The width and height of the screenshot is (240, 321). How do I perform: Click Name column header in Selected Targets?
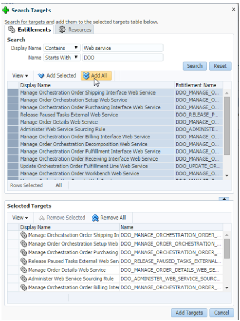pos(171,227)
